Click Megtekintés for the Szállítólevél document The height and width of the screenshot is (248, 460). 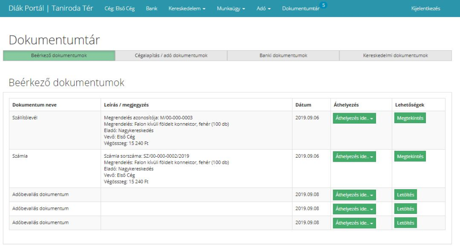pyautogui.click(x=410, y=118)
